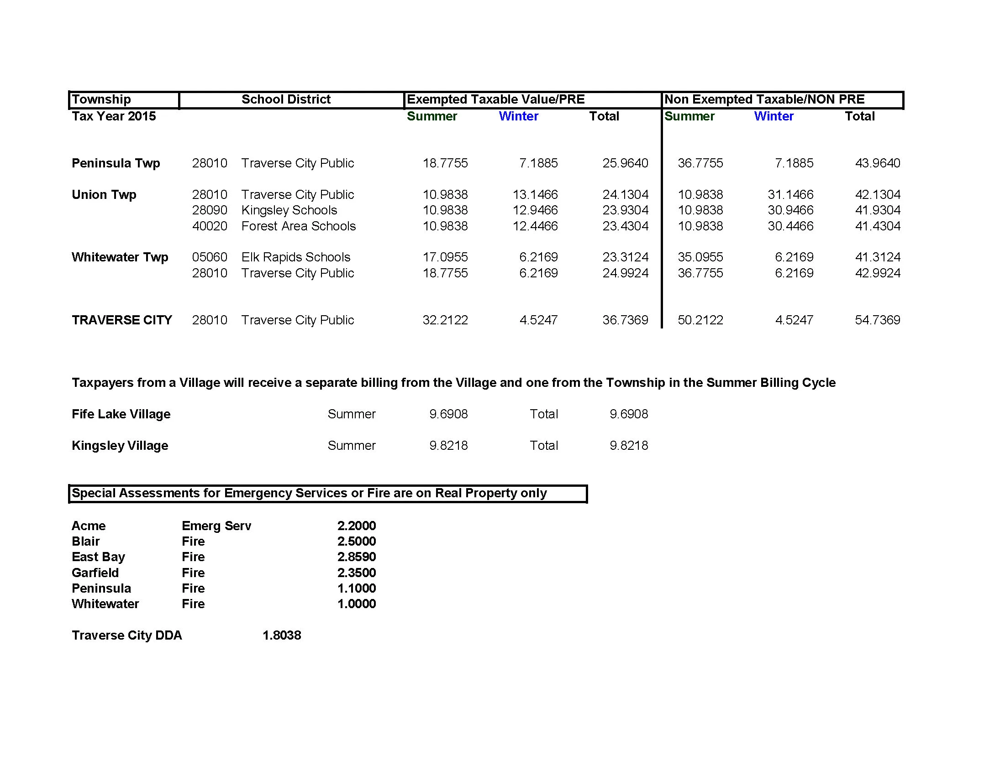This screenshot has height=776, width=1005.
Task: Click Forest Area Schools code 40020
Action: point(210,226)
